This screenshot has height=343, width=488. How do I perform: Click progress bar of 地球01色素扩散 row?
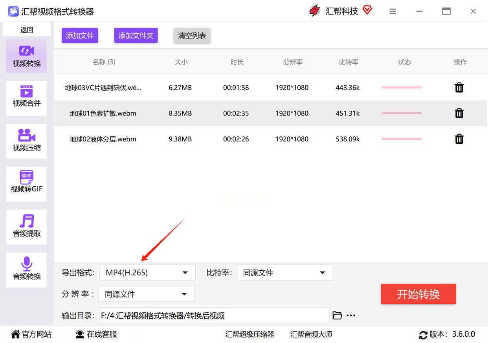402,113
